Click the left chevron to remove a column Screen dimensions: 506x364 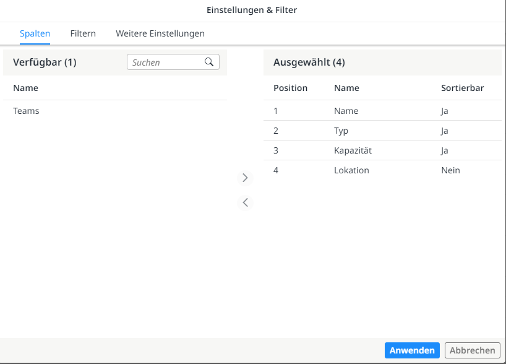[x=245, y=202]
